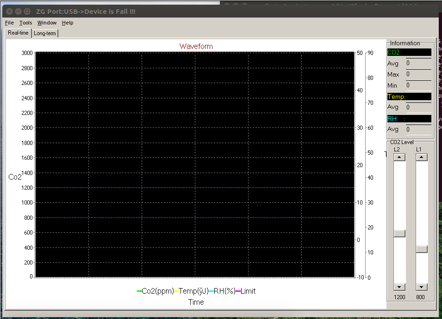Click the L1 scrollbar down arrow
The height and width of the screenshot is (319, 442).
(422, 287)
